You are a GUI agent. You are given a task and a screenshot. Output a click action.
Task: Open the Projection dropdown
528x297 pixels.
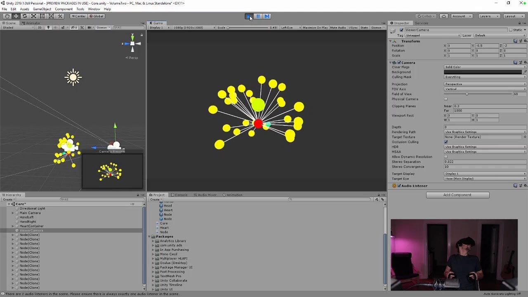[485, 84]
